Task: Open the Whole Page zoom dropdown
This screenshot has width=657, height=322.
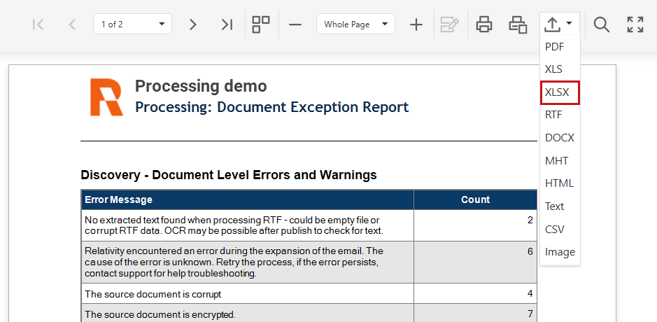Action: pyautogui.click(x=355, y=24)
